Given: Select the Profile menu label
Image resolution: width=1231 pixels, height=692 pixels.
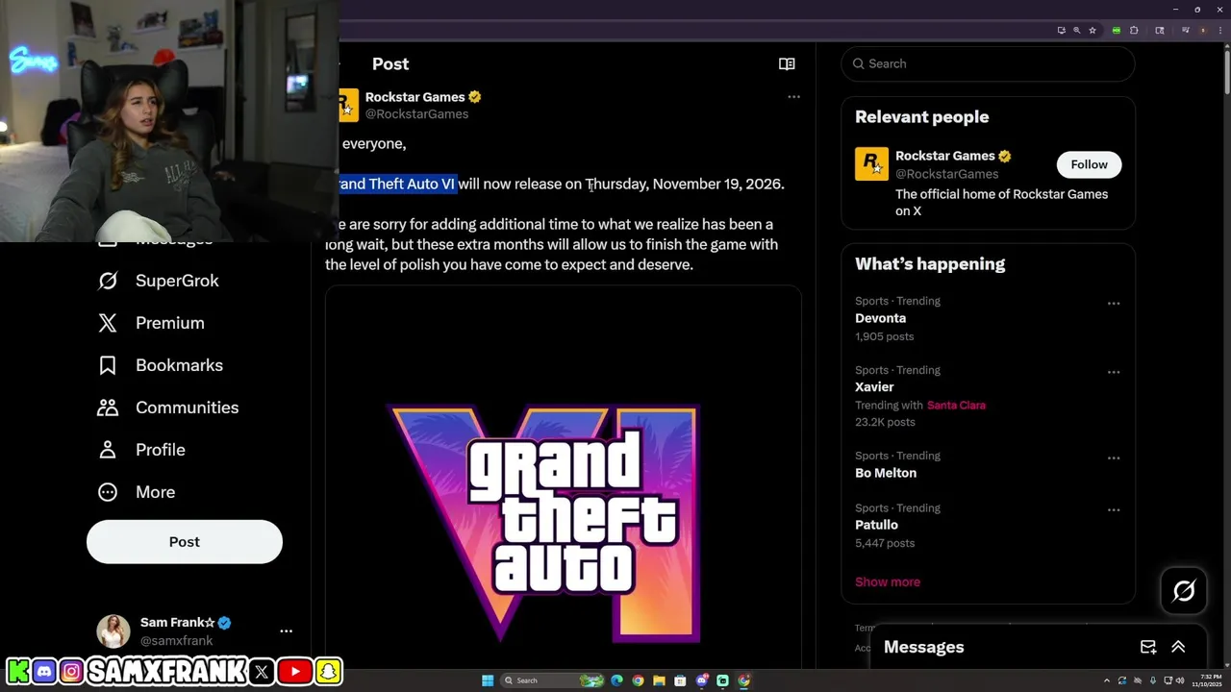Looking at the screenshot, I should click(161, 450).
